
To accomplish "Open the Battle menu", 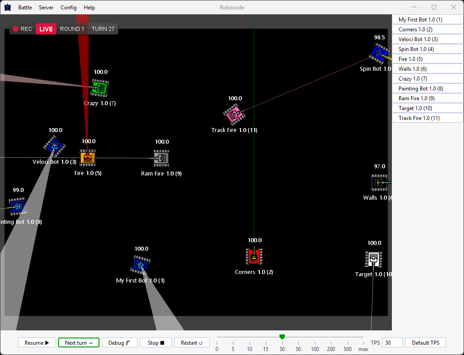I will point(25,8).
